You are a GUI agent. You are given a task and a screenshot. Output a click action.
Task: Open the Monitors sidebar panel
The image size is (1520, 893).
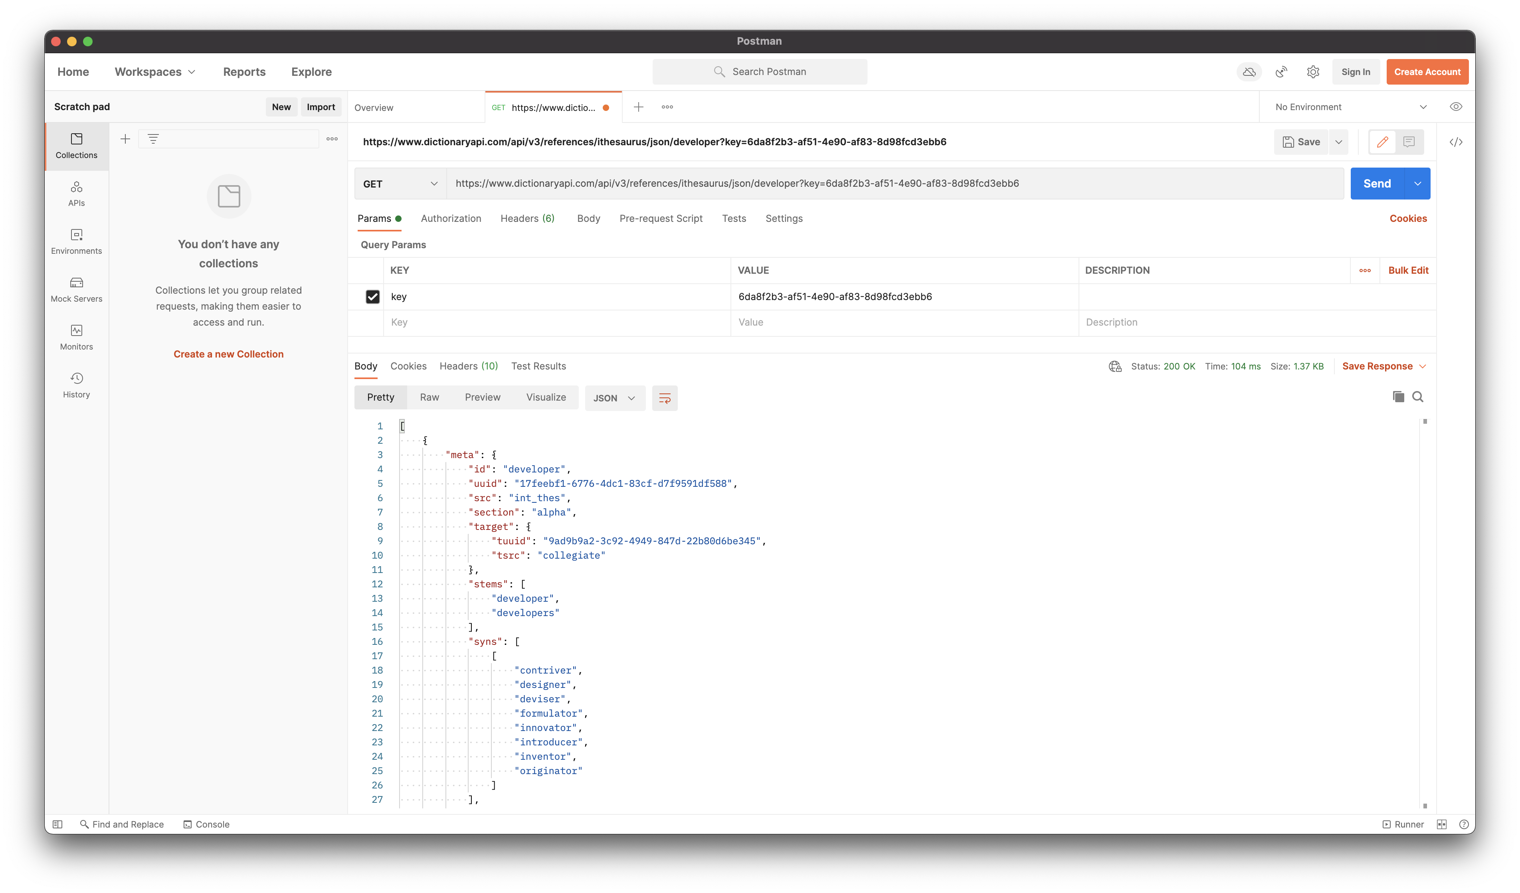[76, 338]
